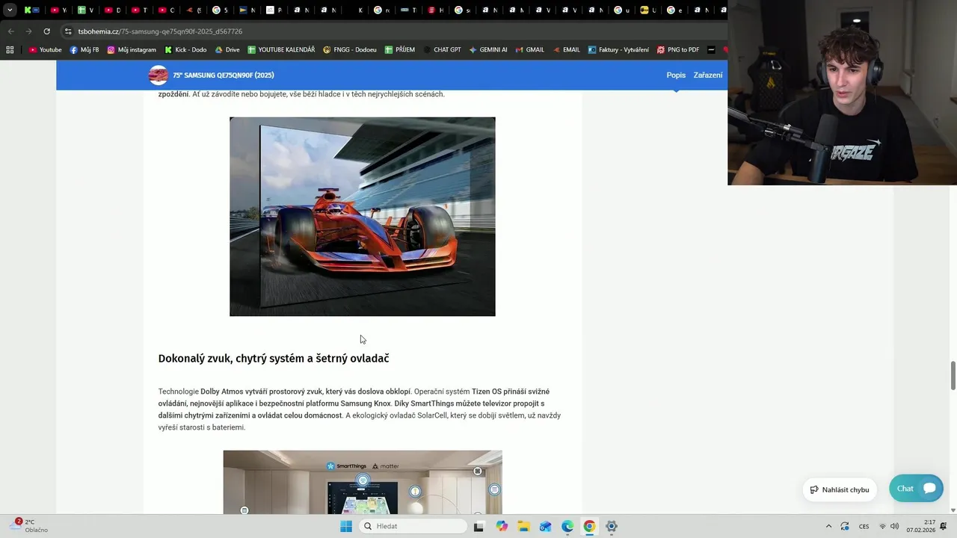Open the PNG to PDF bookmark

coord(678,50)
